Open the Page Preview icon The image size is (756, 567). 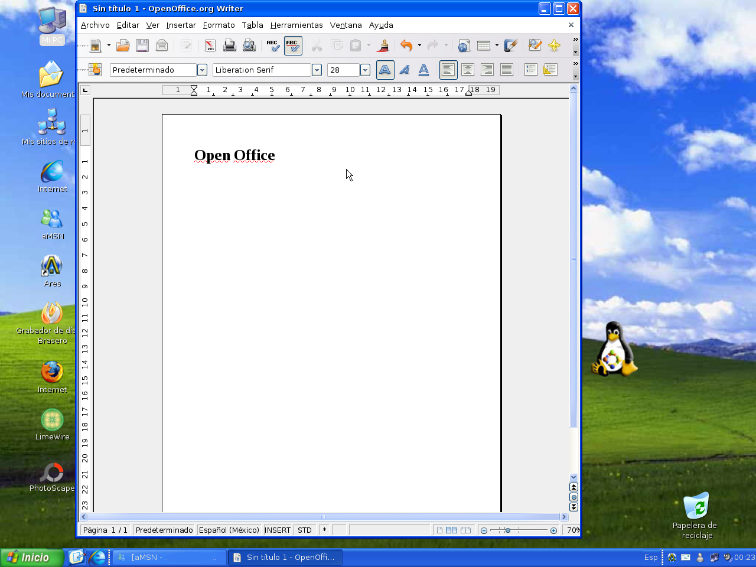(249, 45)
